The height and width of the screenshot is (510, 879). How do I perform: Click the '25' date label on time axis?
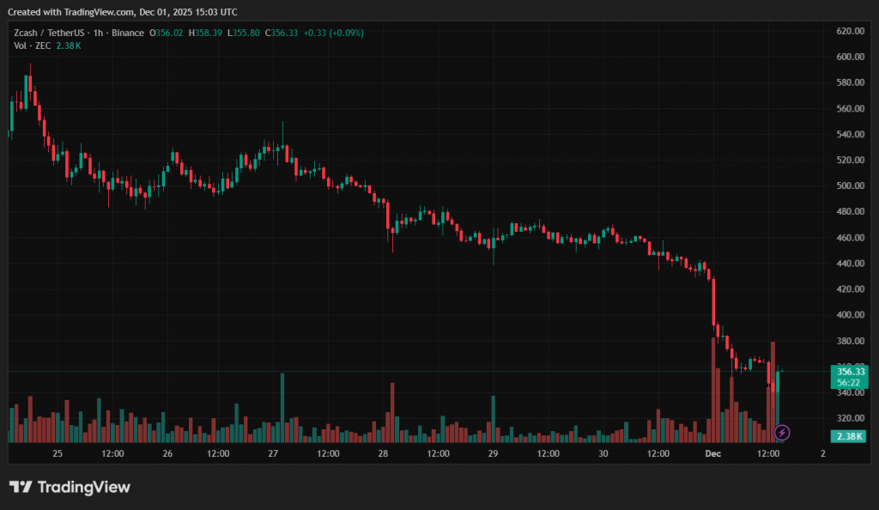pos(58,452)
